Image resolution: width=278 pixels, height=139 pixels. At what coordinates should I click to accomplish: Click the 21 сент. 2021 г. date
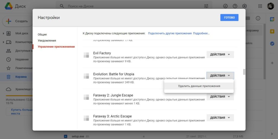[197, 136]
